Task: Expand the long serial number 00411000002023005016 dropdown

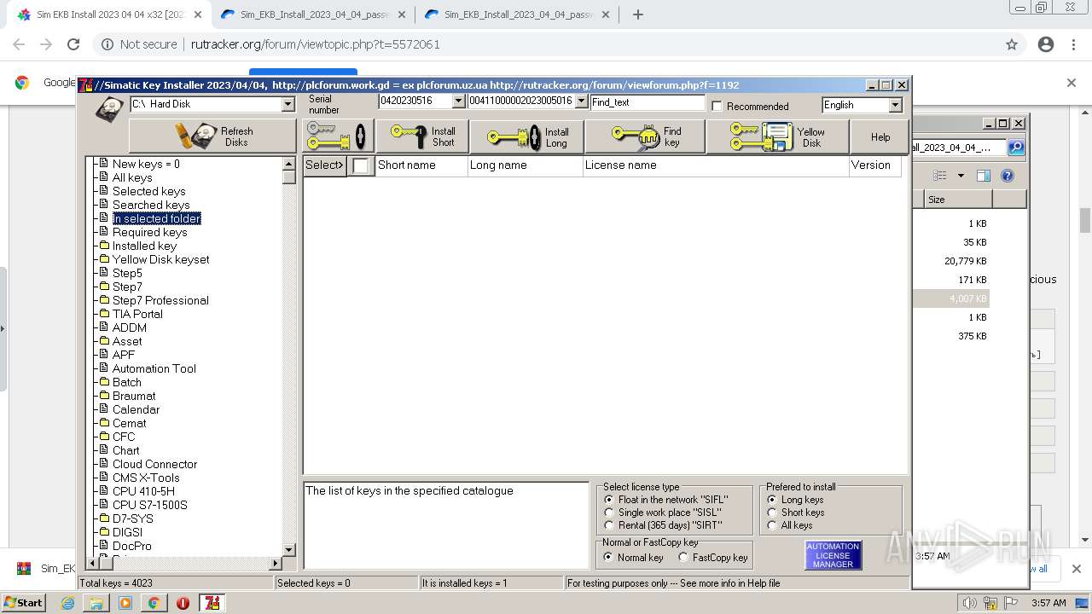Action: coord(581,101)
